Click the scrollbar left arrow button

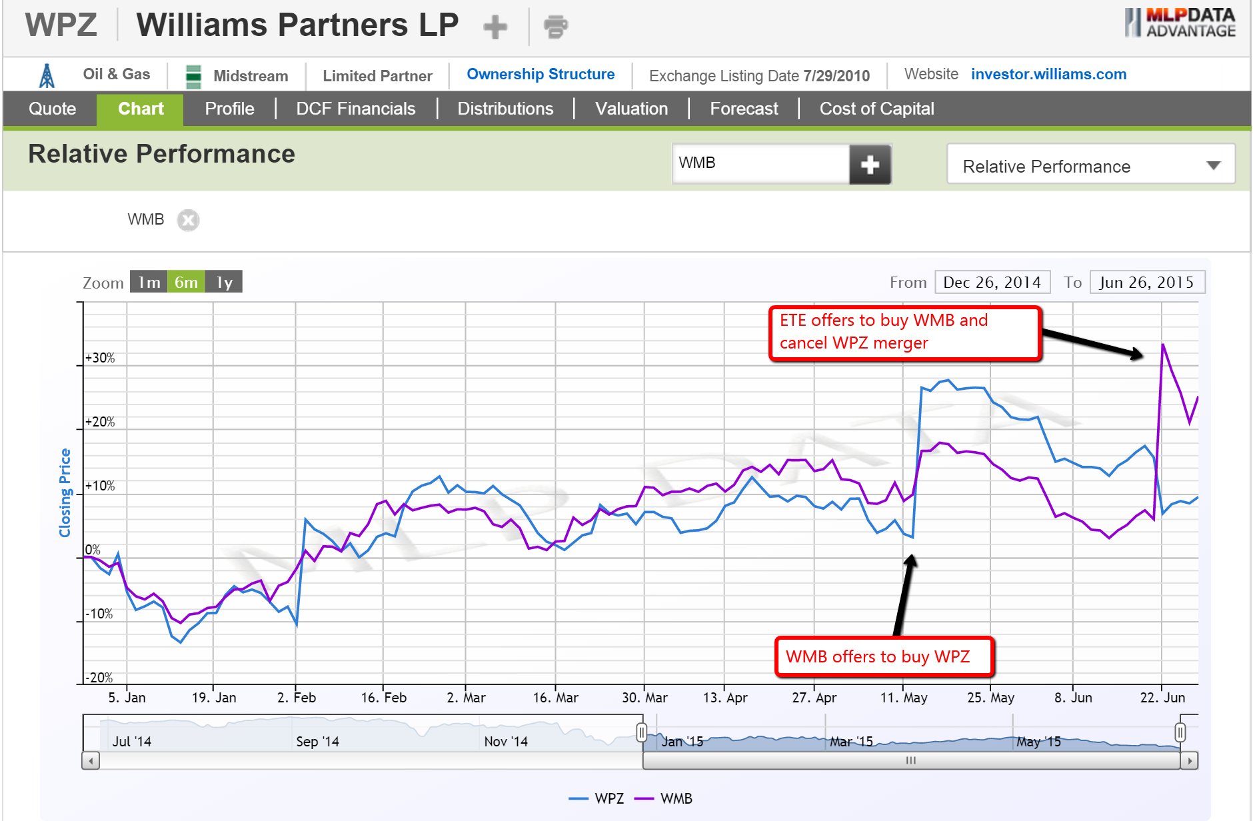point(91,760)
